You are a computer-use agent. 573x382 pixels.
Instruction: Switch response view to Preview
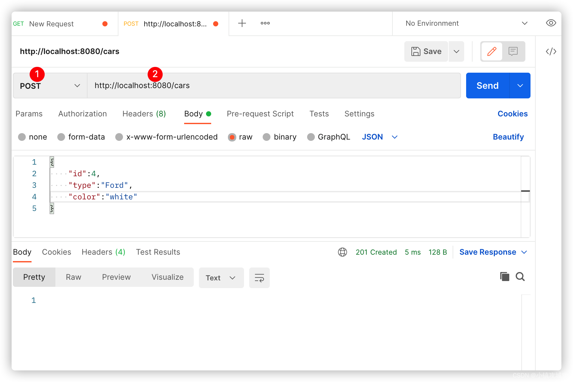(116, 277)
